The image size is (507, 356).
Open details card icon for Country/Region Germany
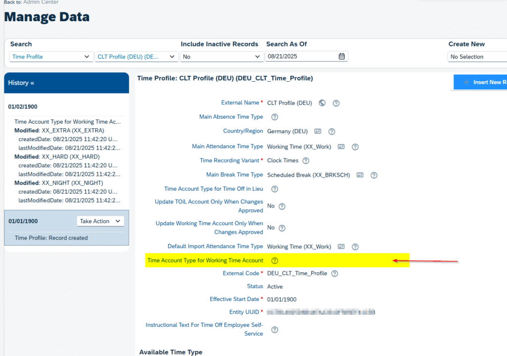tap(318, 132)
